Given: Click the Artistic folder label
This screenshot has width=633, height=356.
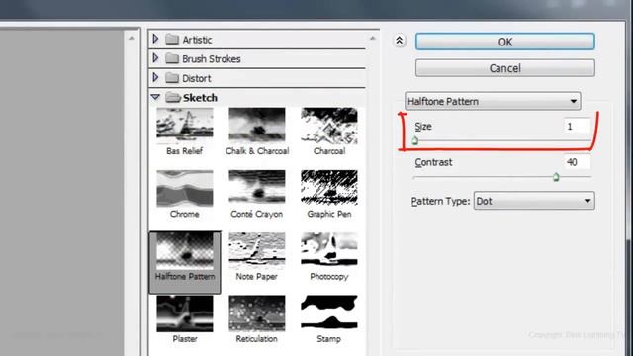Looking at the screenshot, I should (197, 40).
